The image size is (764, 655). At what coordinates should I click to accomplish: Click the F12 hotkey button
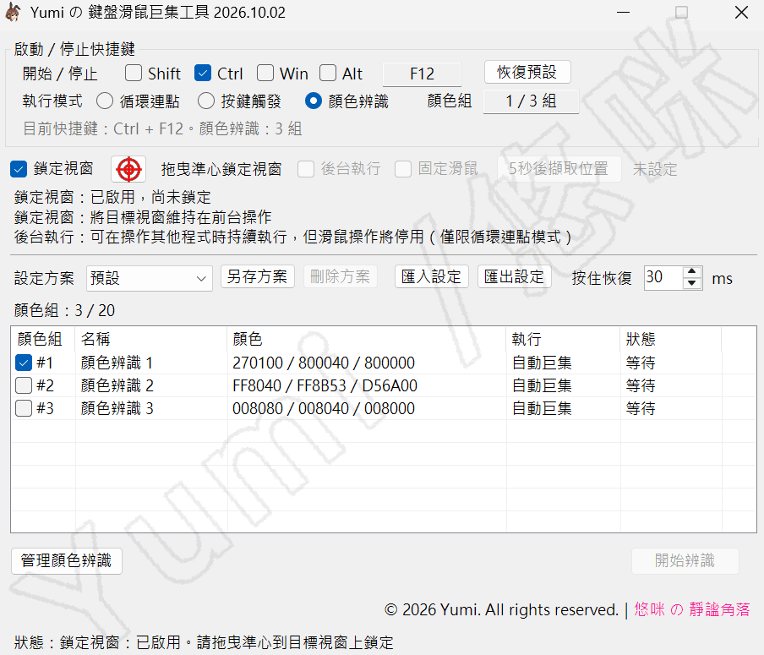pyautogui.click(x=422, y=74)
